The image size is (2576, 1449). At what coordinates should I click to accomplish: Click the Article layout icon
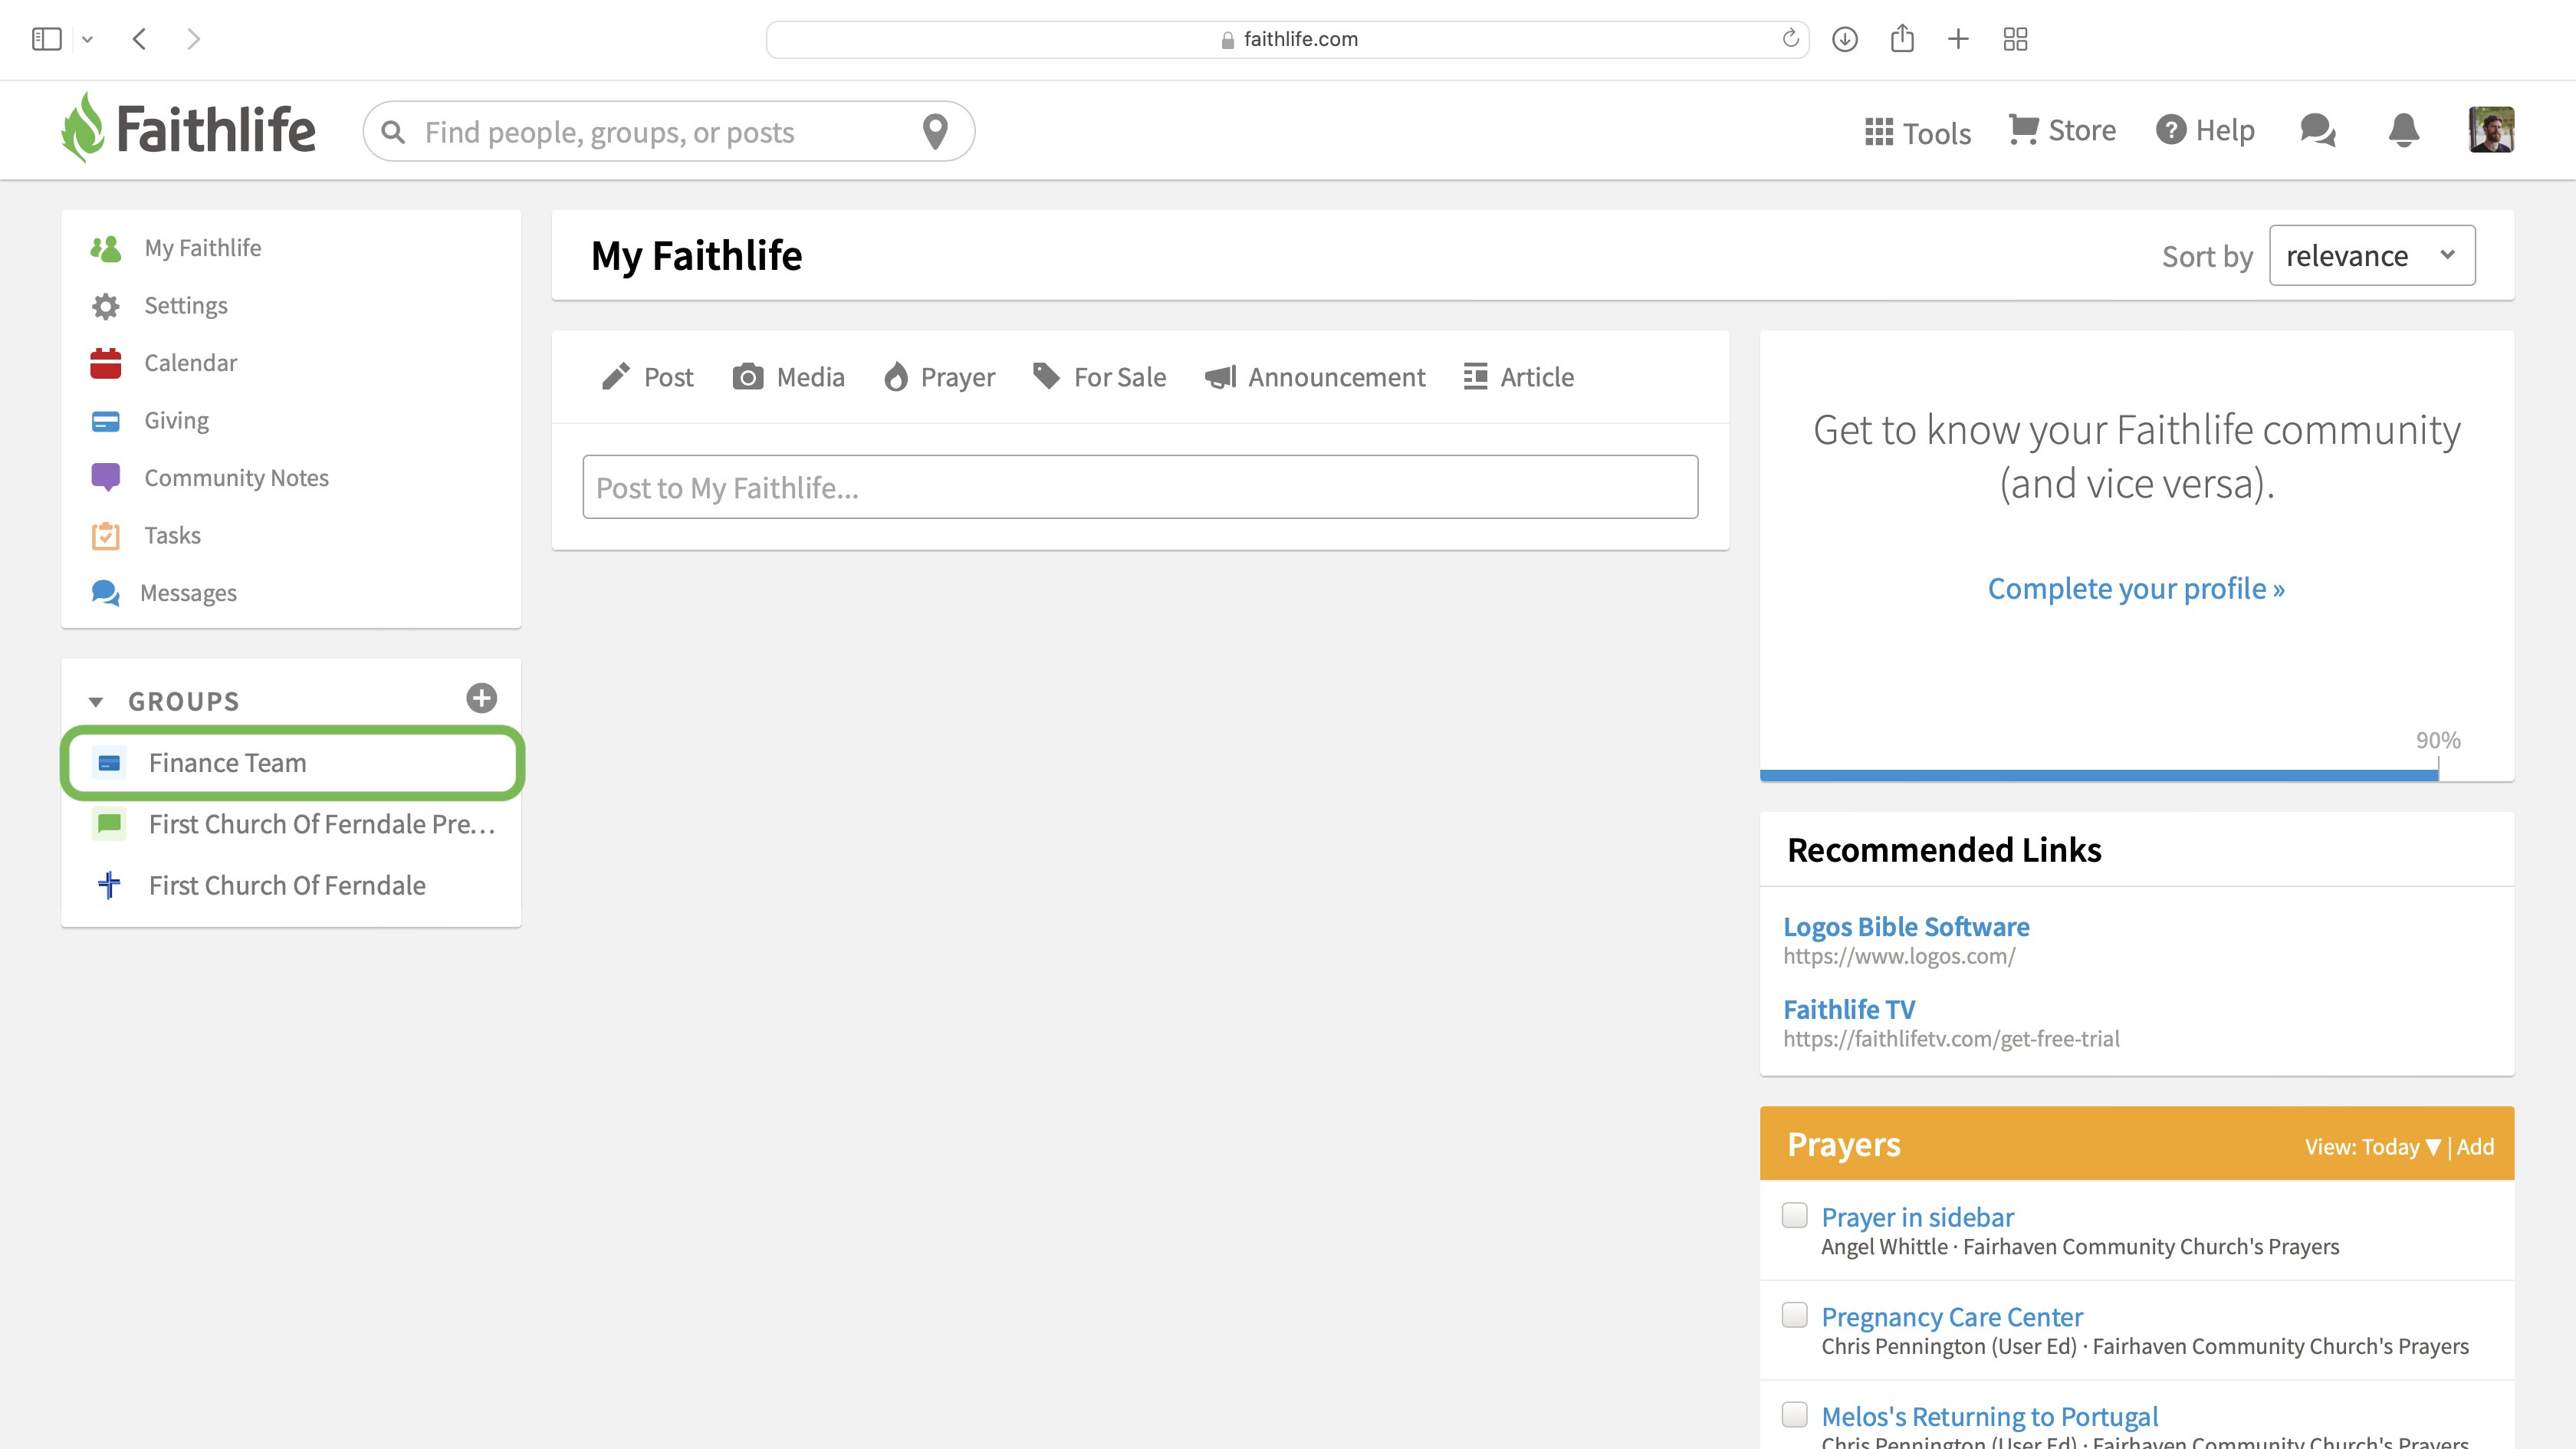point(1475,376)
